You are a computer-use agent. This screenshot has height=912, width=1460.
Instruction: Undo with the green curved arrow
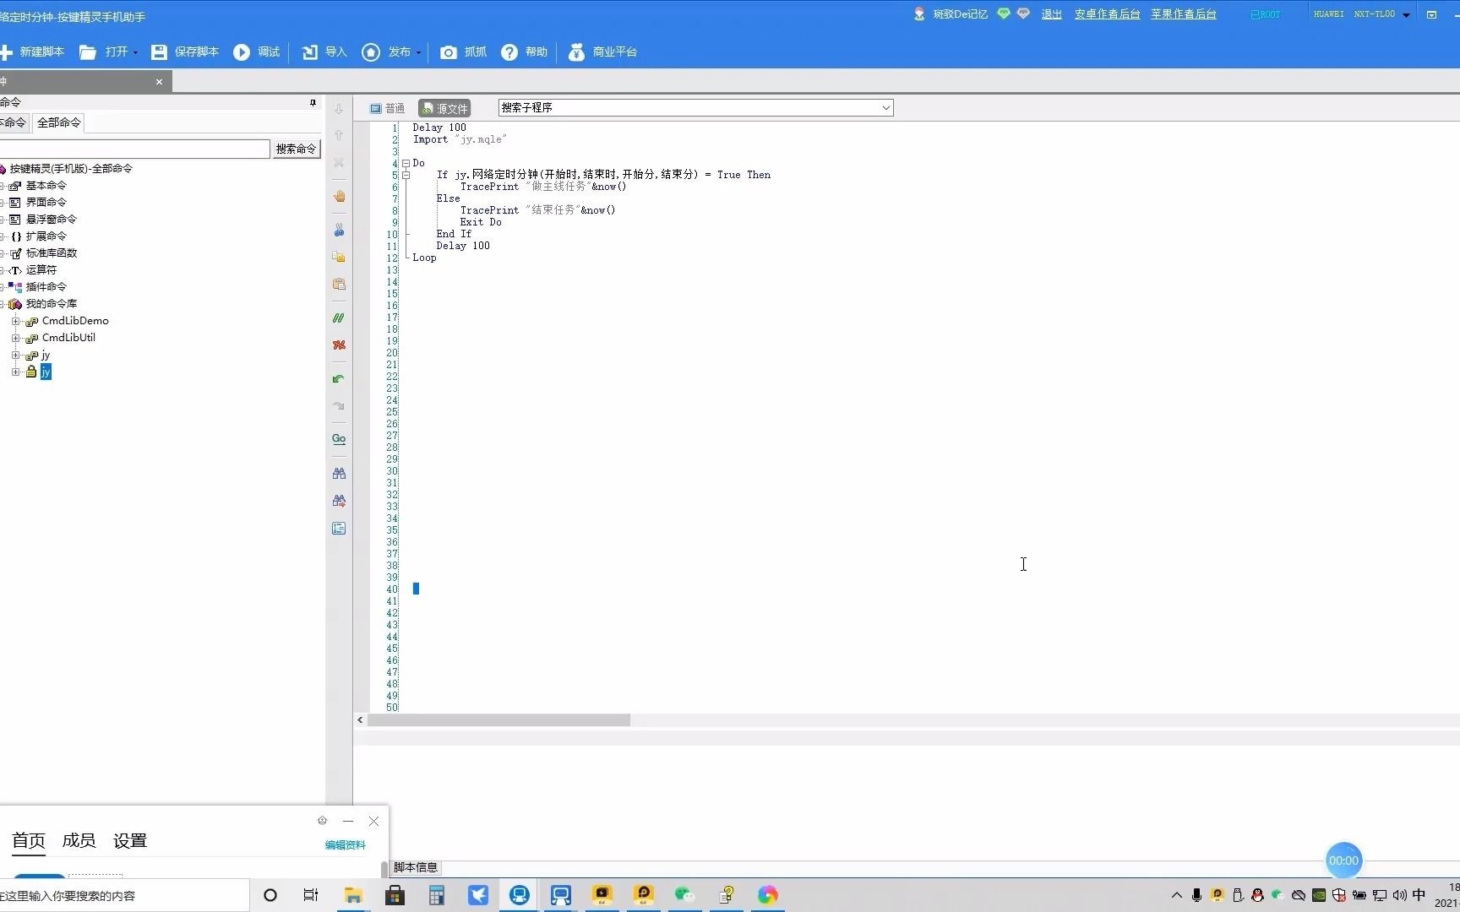(339, 379)
